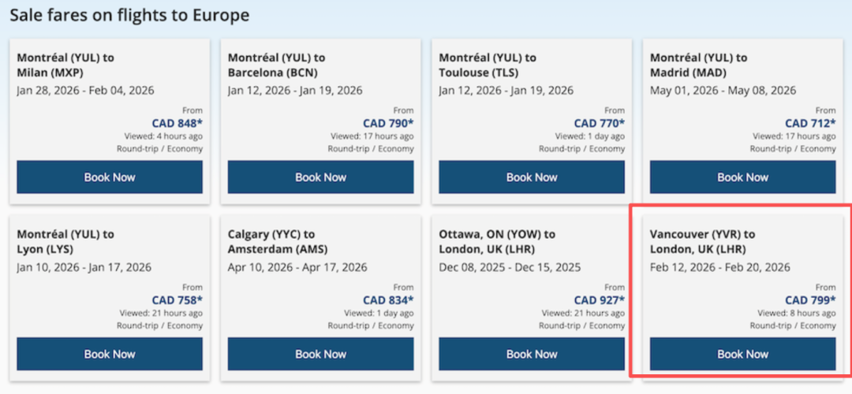Book the Montréal to Lyon flight
852x394 pixels.
tap(110, 354)
